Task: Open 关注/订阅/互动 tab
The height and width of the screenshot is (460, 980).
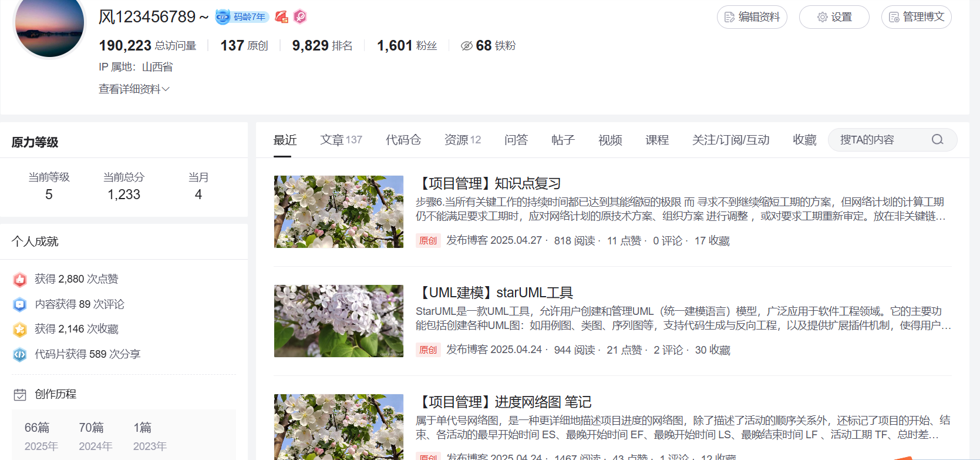Action: 731,140
